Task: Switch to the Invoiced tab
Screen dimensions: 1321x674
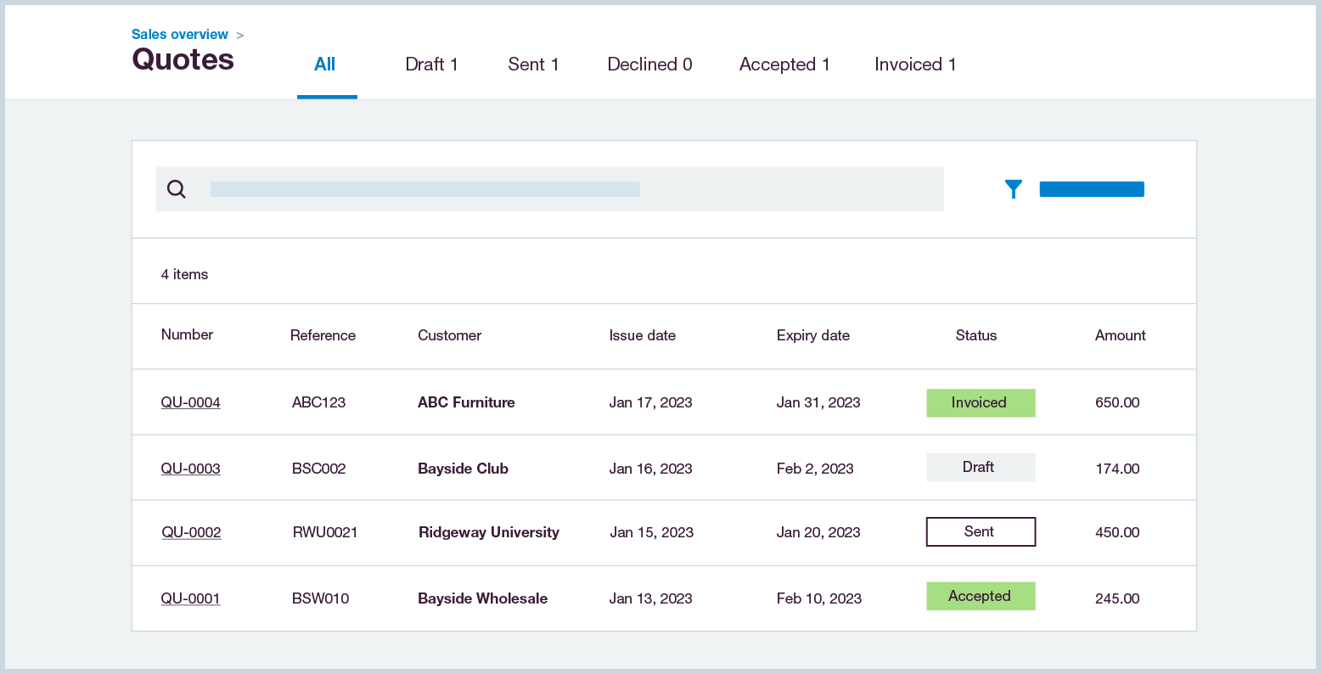Action: [915, 65]
